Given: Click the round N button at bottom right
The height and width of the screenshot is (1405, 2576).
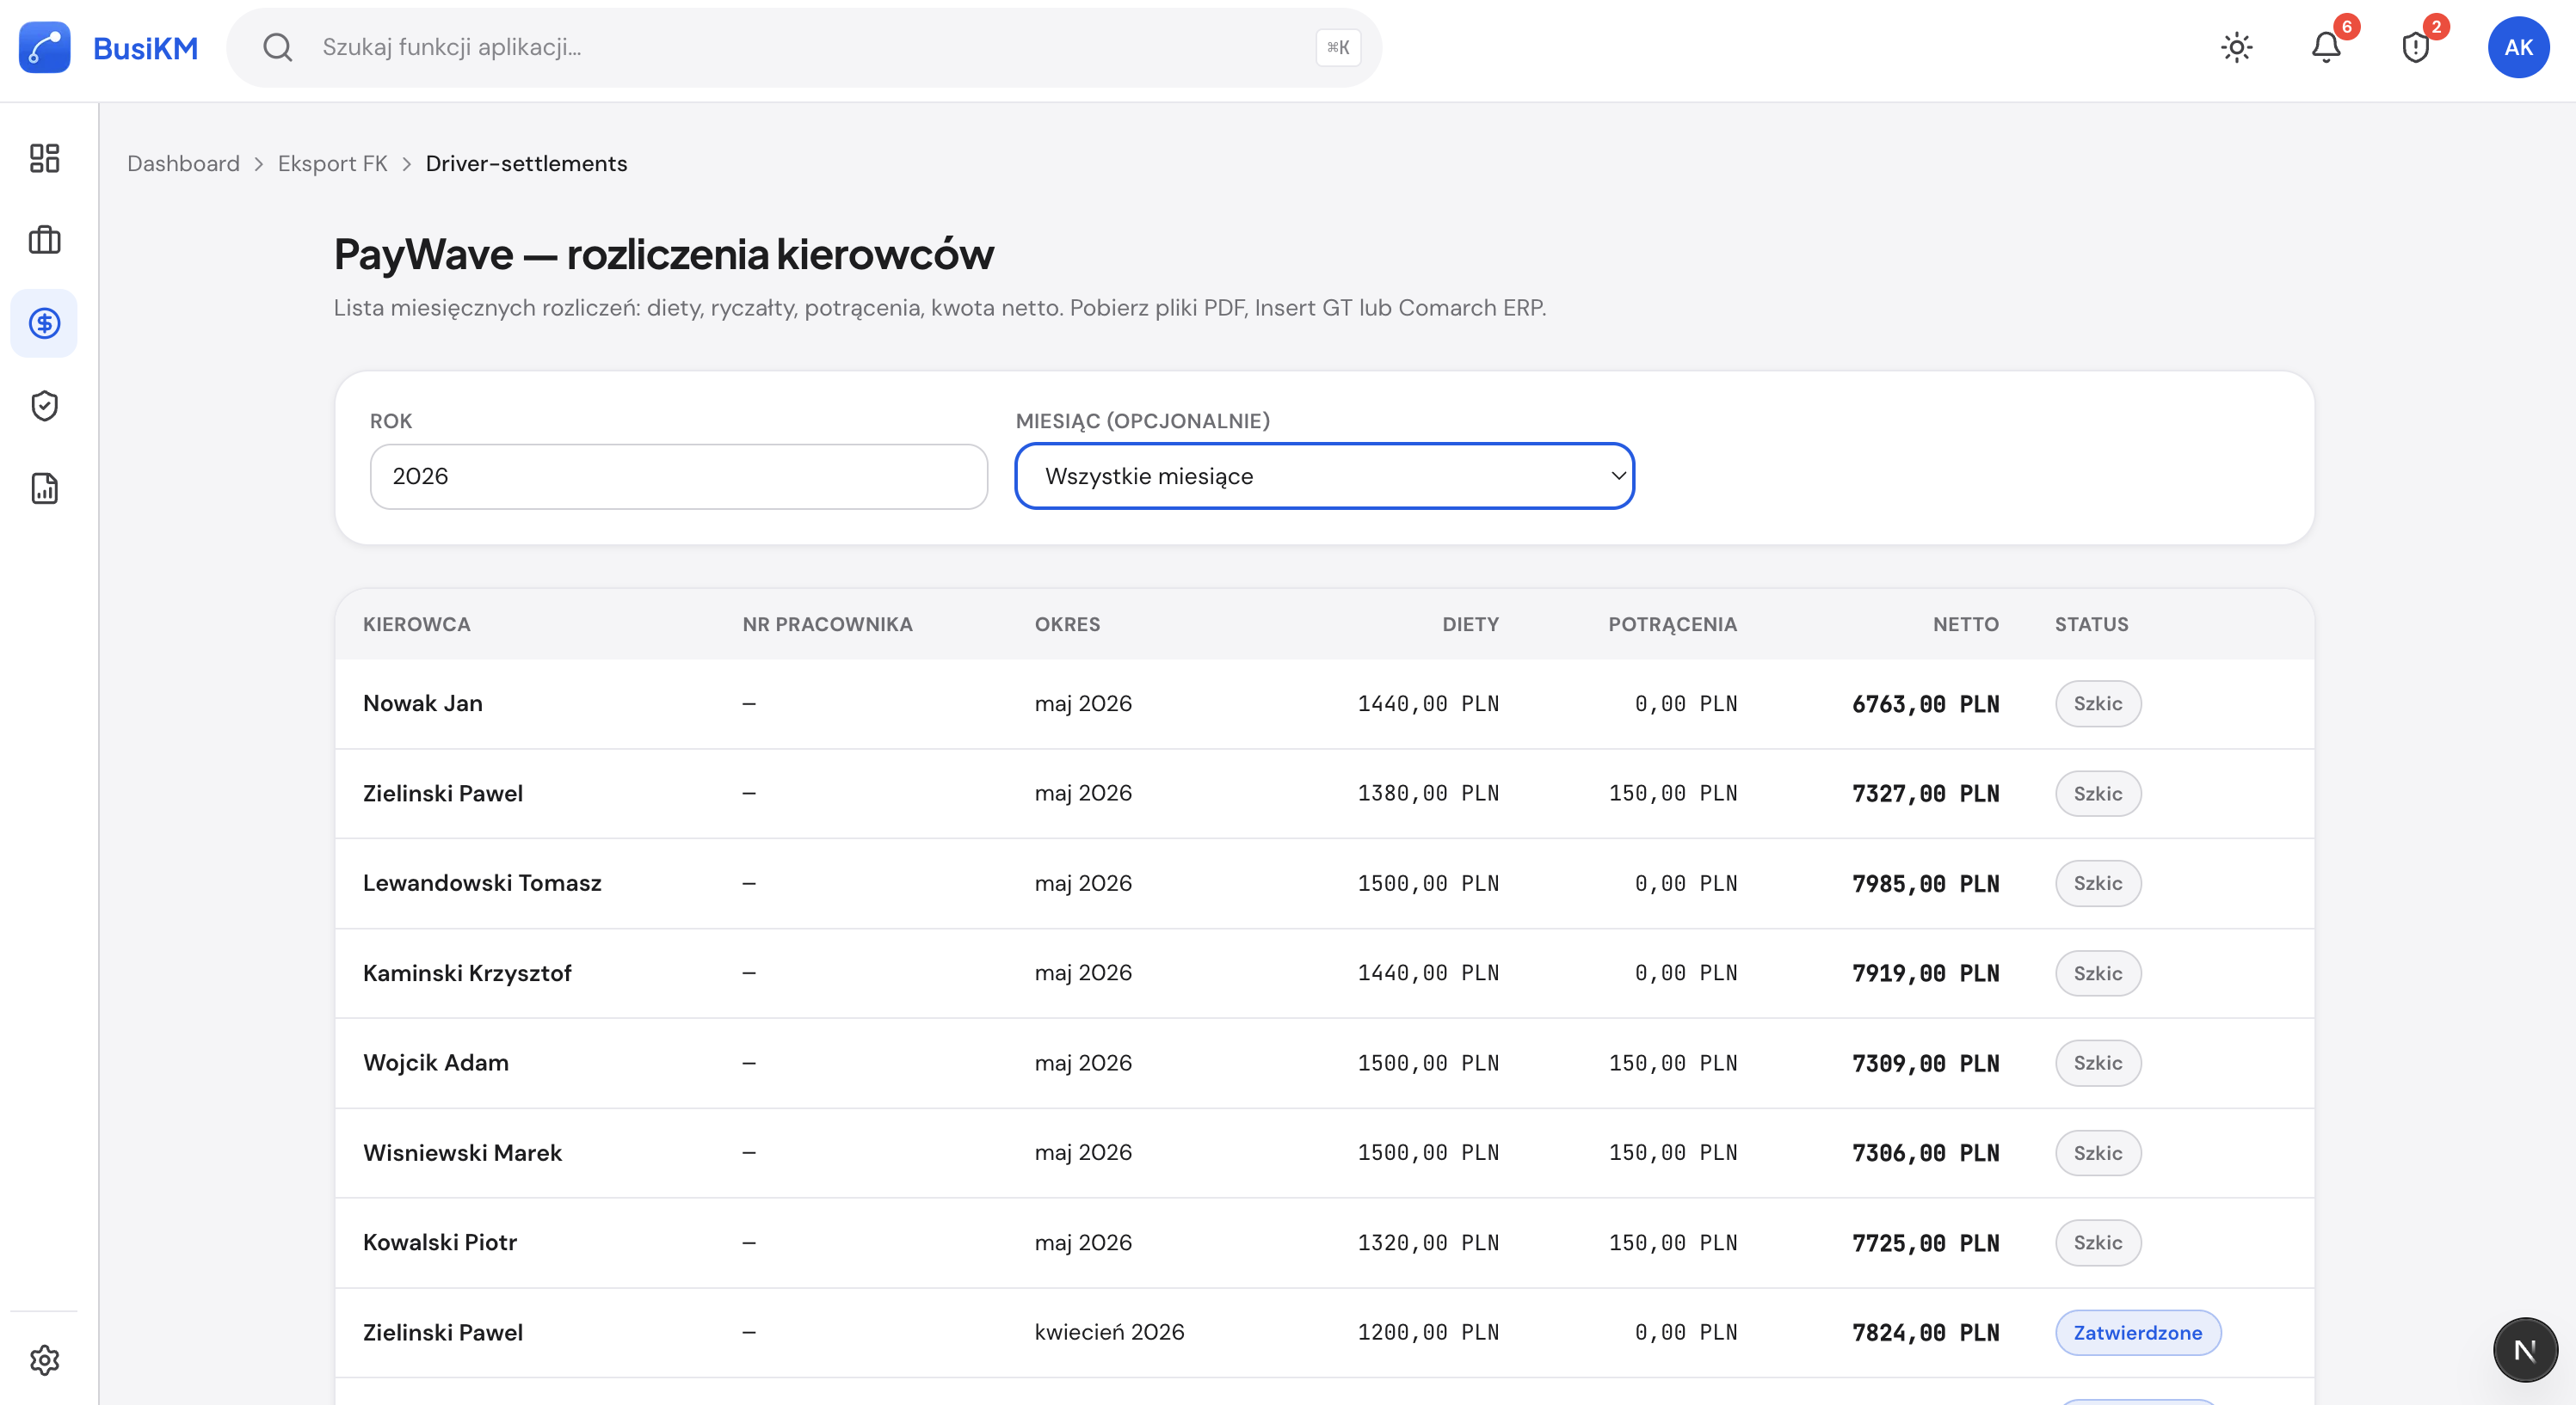Looking at the screenshot, I should (x=2524, y=1349).
